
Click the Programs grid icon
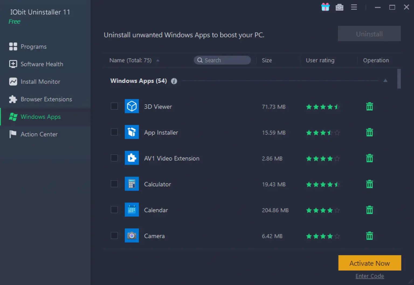[x=13, y=47]
